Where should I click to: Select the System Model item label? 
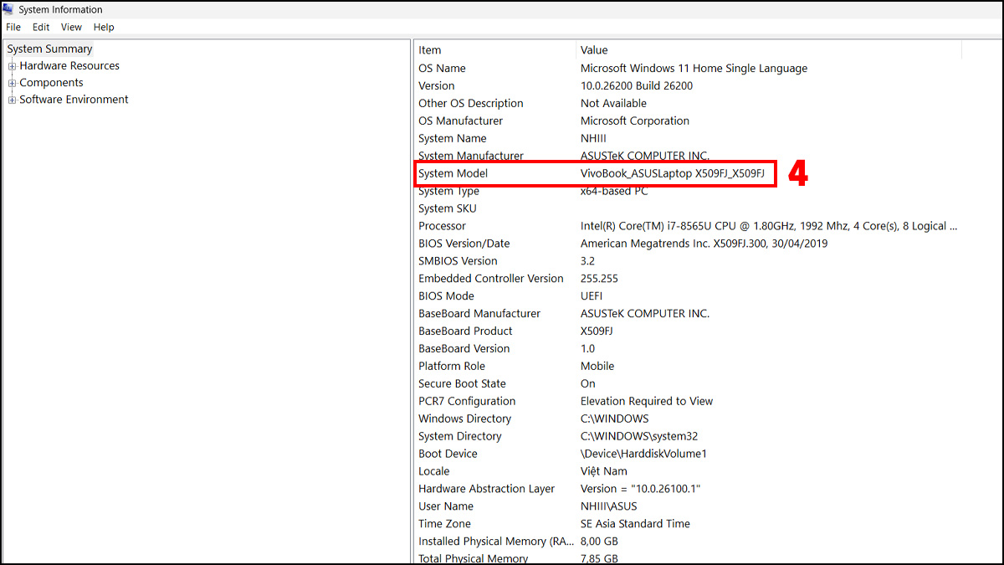pyautogui.click(x=453, y=173)
